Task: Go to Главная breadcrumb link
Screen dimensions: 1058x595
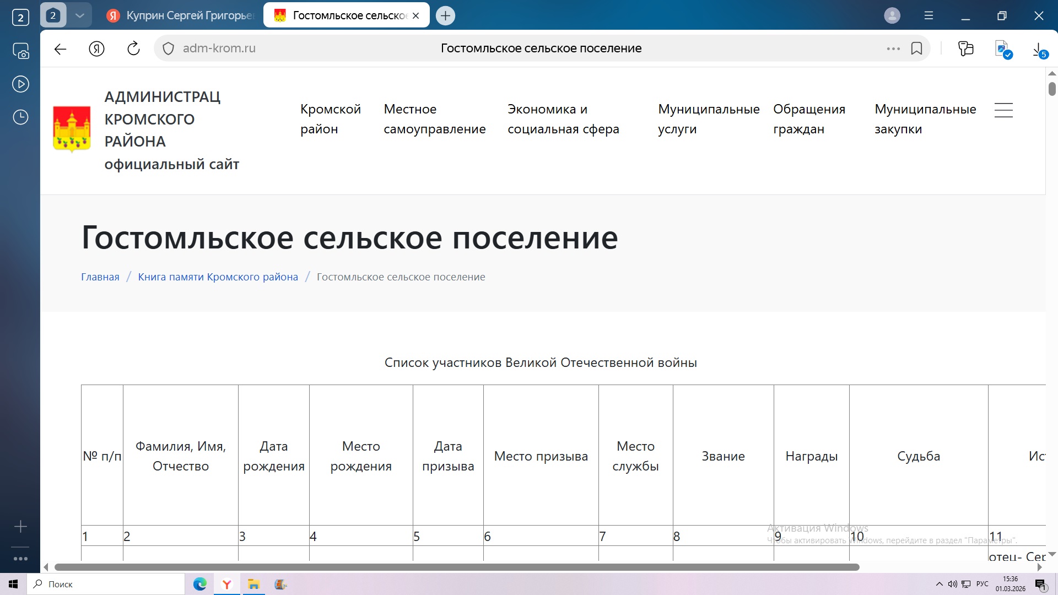Action: coord(100,277)
